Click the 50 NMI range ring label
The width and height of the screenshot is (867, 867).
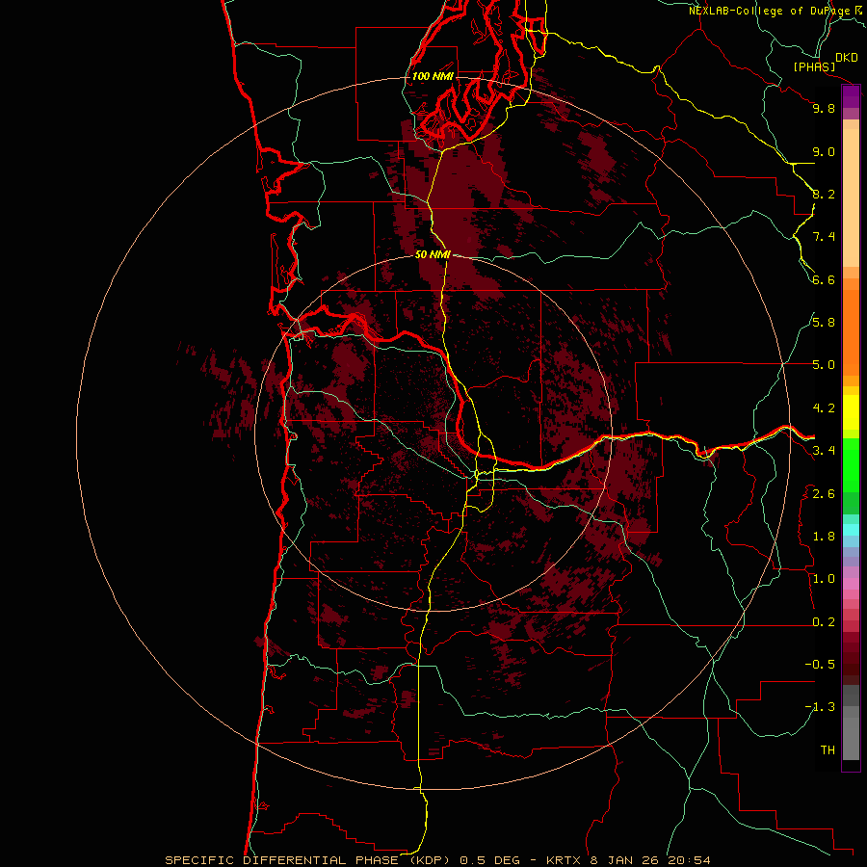click(433, 254)
